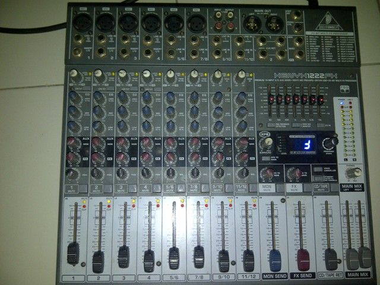Click the channel 2 AUX FX knob

click(97, 158)
